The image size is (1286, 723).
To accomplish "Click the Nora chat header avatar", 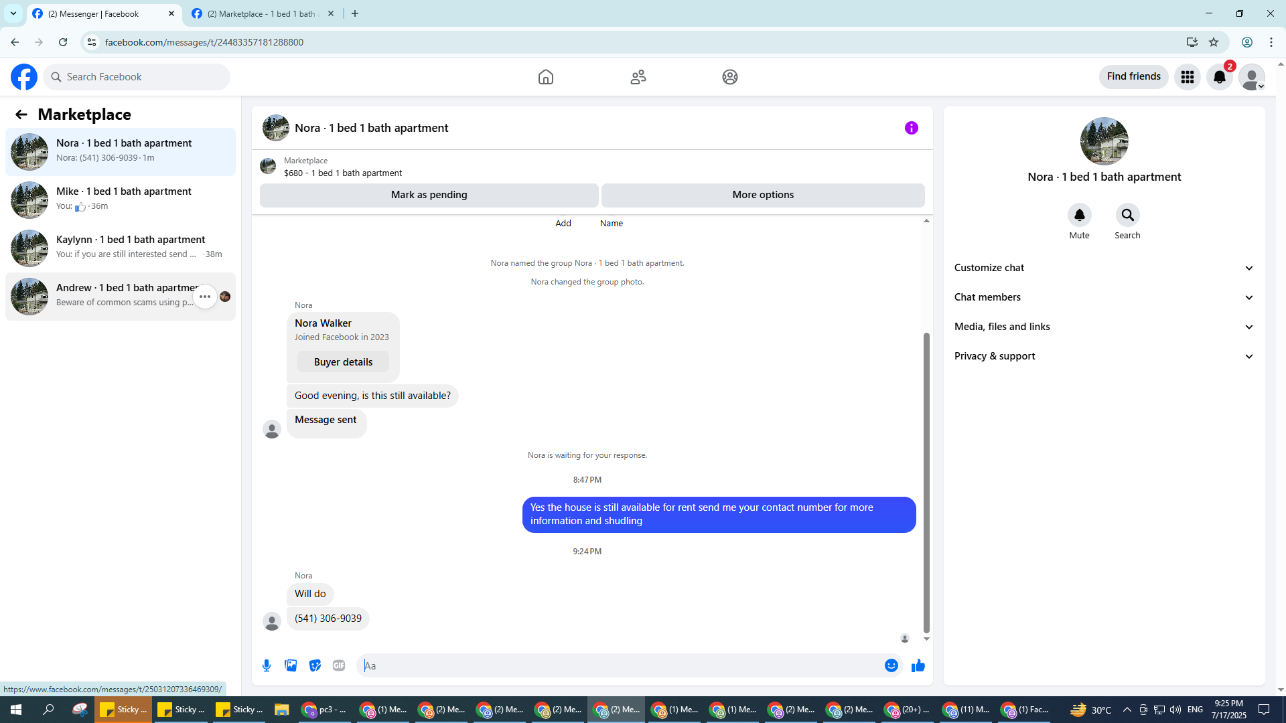I will (x=276, y=128).
